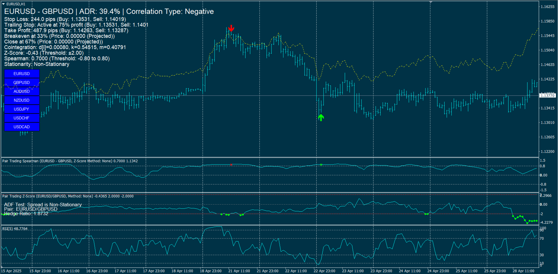Click the RSI(5) 48.7764 indicator label
Screen dimensions: 558x274
pyautogui.click(x=14, y=228)
